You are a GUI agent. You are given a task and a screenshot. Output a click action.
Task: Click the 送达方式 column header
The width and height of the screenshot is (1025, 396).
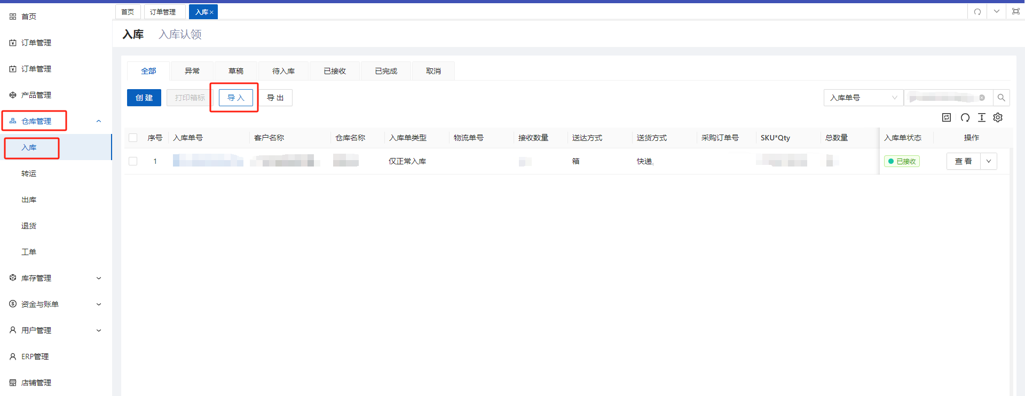(587, 138)
